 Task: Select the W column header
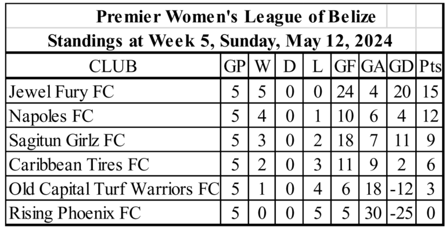click(x=262, y=66)
